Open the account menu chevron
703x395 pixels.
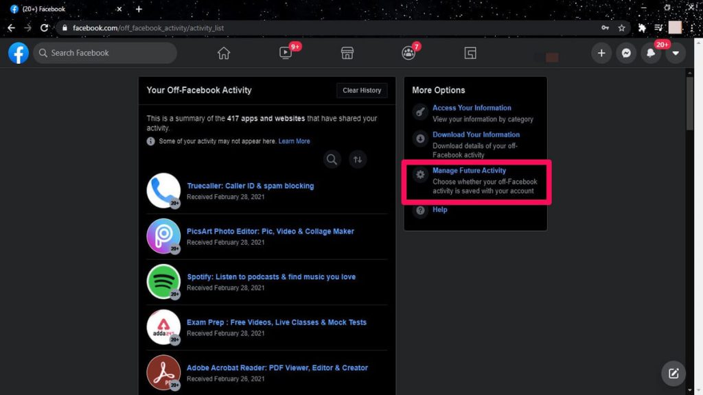tap(676, 53)
